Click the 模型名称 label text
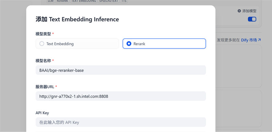The width and height of the screenshot is (272, 132). click(43, 61)
